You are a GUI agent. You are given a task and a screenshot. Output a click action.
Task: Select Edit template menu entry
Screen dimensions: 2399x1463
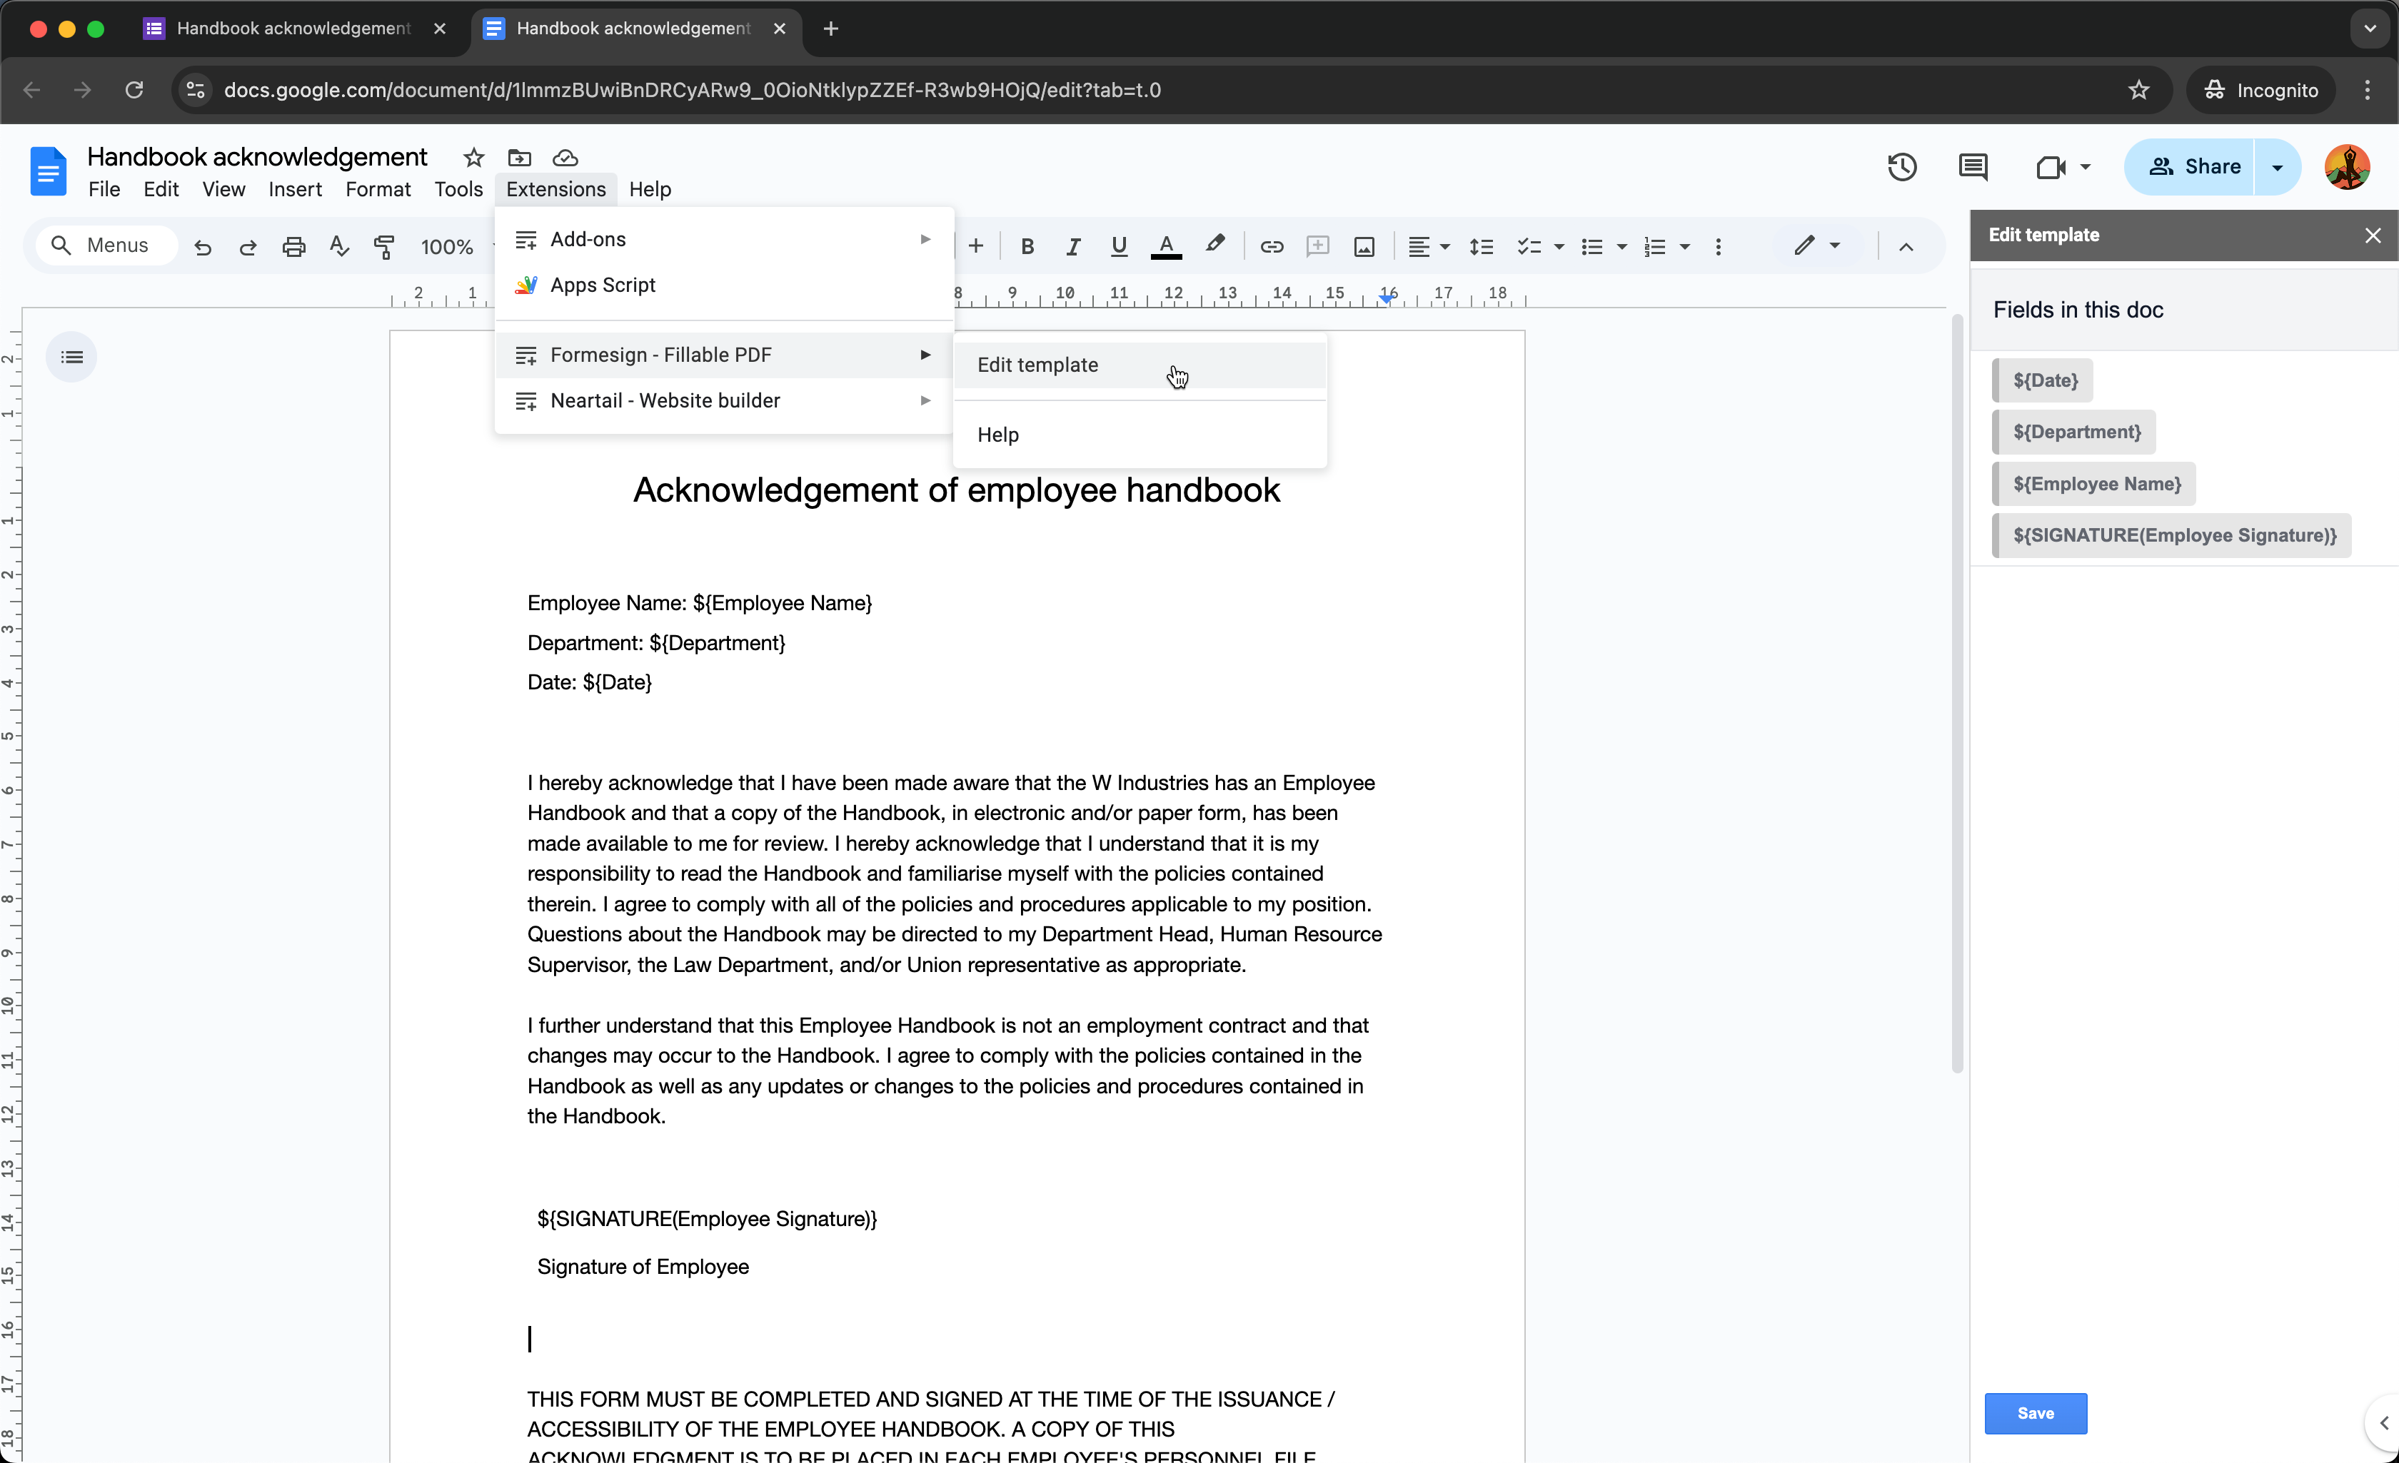click(1038, 365)
